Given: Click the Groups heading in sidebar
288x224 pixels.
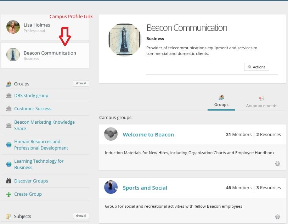Looking at the screenshot, I should point(22,84).
